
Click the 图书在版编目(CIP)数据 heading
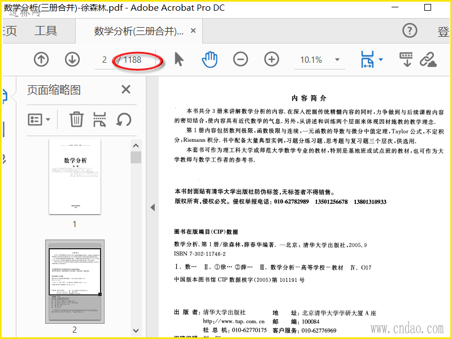click(x=206, y=232)
